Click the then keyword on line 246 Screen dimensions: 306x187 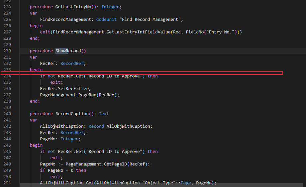(153, 152)
